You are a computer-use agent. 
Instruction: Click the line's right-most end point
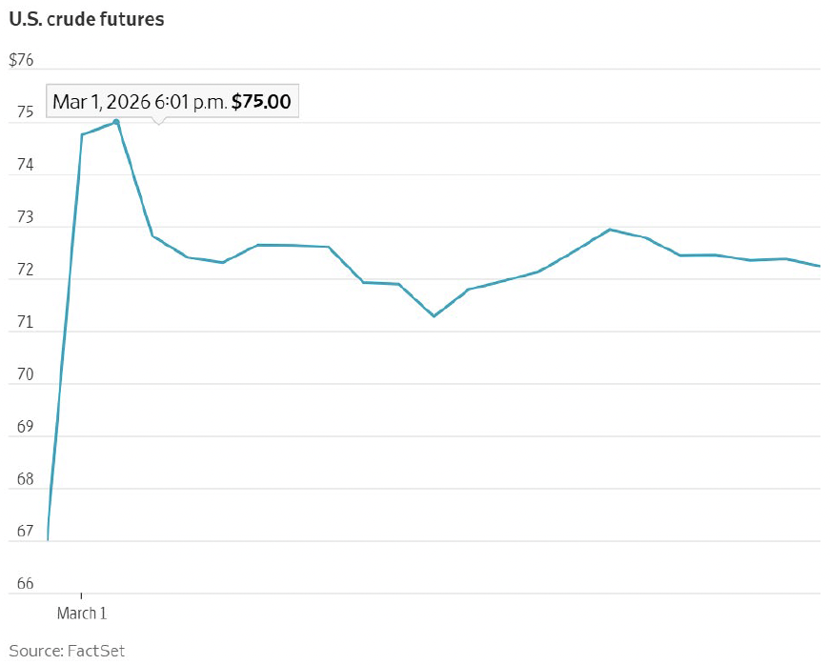[820, 266]
